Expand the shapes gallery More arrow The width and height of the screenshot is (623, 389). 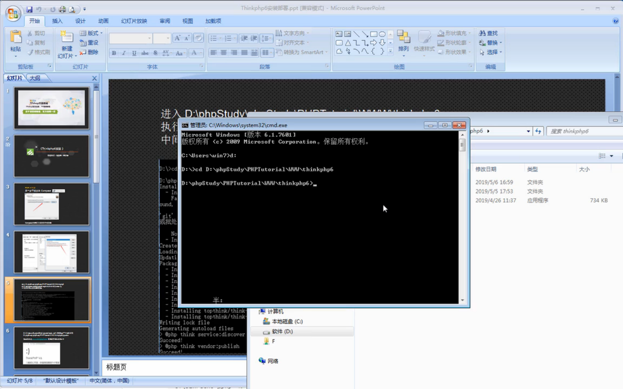(390, 51)
